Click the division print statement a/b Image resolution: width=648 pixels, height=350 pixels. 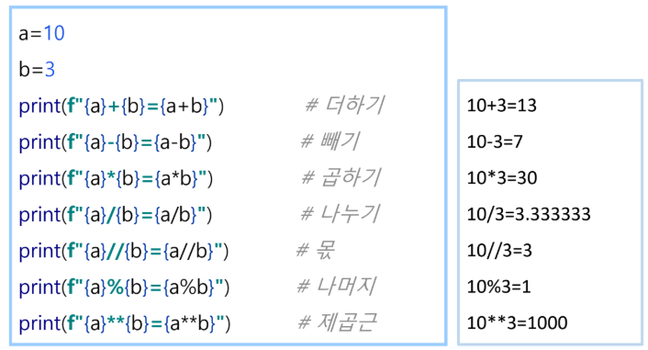click(116, 215)
